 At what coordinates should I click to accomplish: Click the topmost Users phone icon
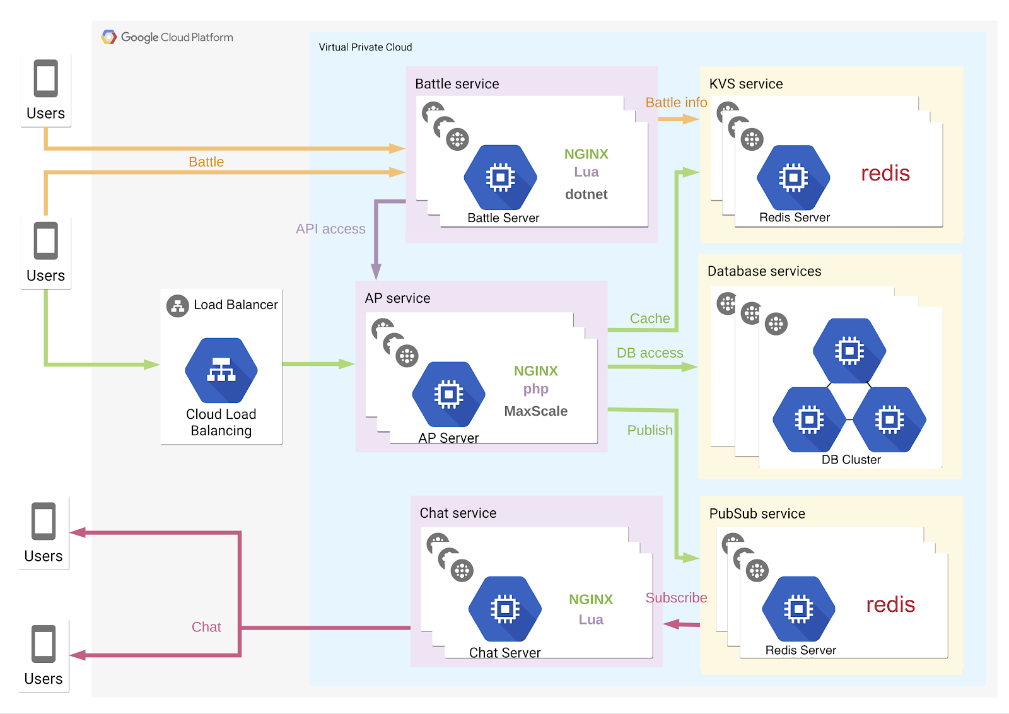tap(46, 78)
